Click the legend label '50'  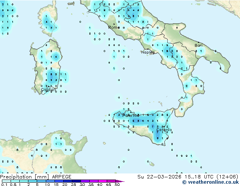117,184
